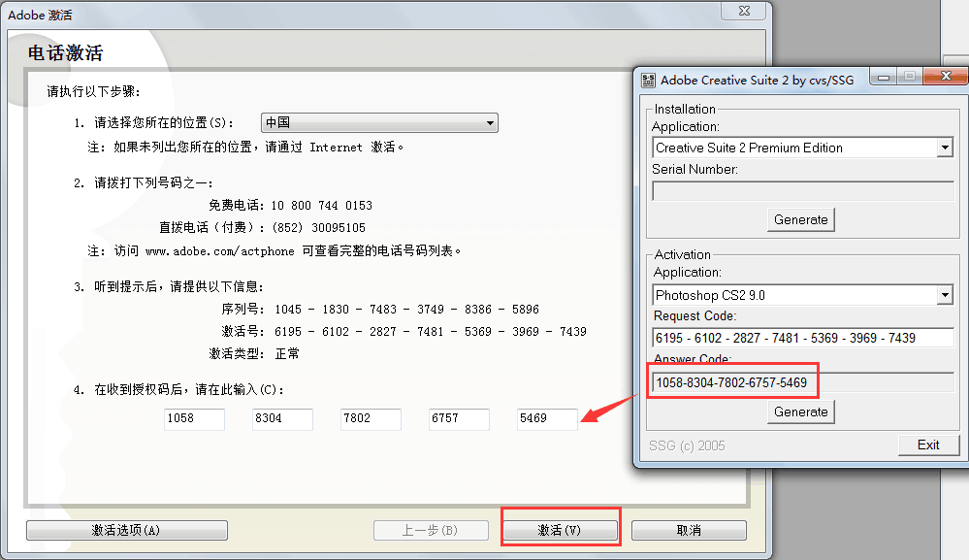Click the Generate button under Serial Number
This screenshot has height=560, width=969.
click(799, 219)
